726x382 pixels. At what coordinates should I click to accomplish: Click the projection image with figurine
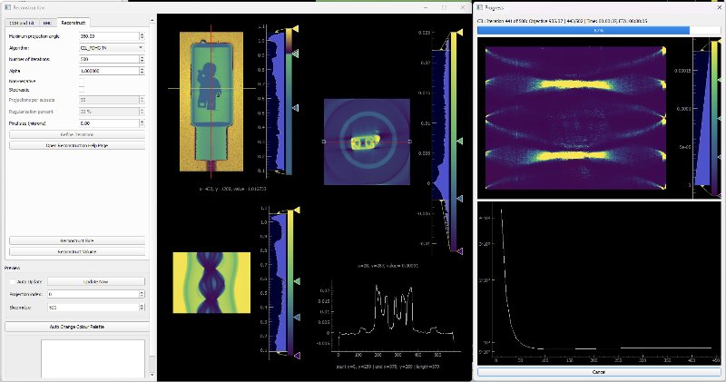coord(211,102)
